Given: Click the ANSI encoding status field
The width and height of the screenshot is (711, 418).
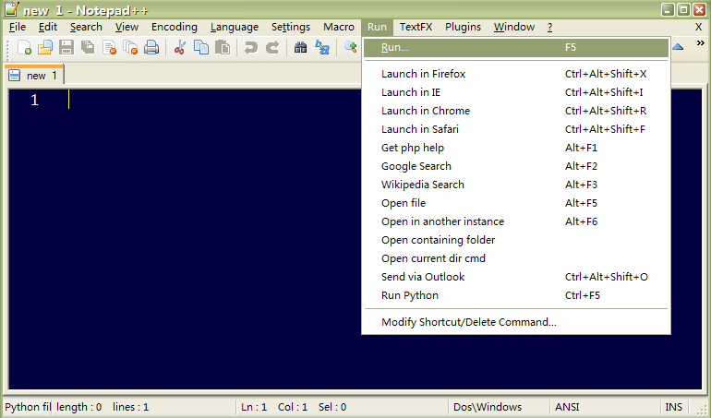Looking at the screenshot, I should [x=605, y=407].
